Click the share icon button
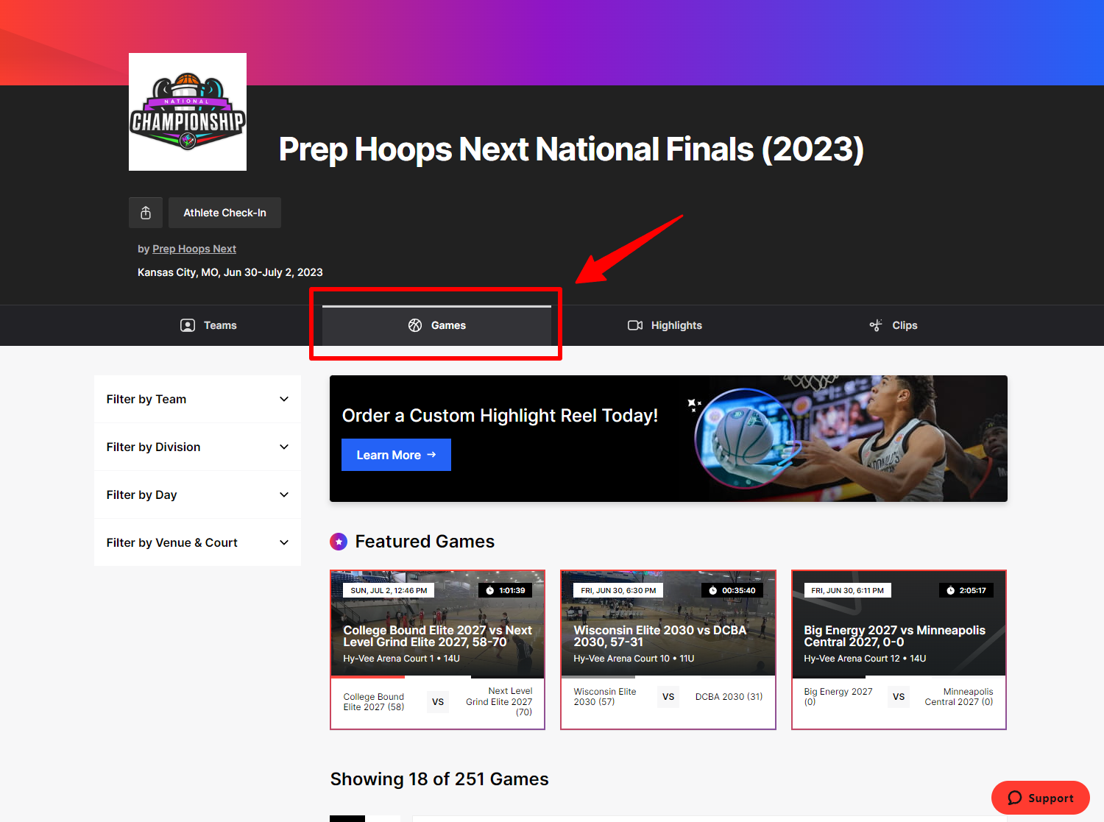This screenshot has width=1104, height=822. coord(146,213)
